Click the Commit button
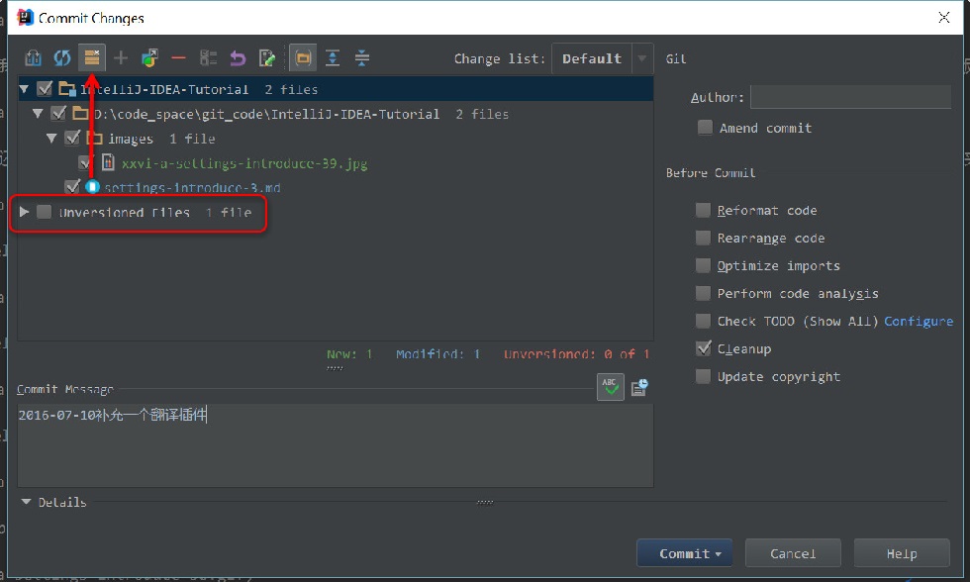Screen dimensions: 970x582 [x=685, y=553]
